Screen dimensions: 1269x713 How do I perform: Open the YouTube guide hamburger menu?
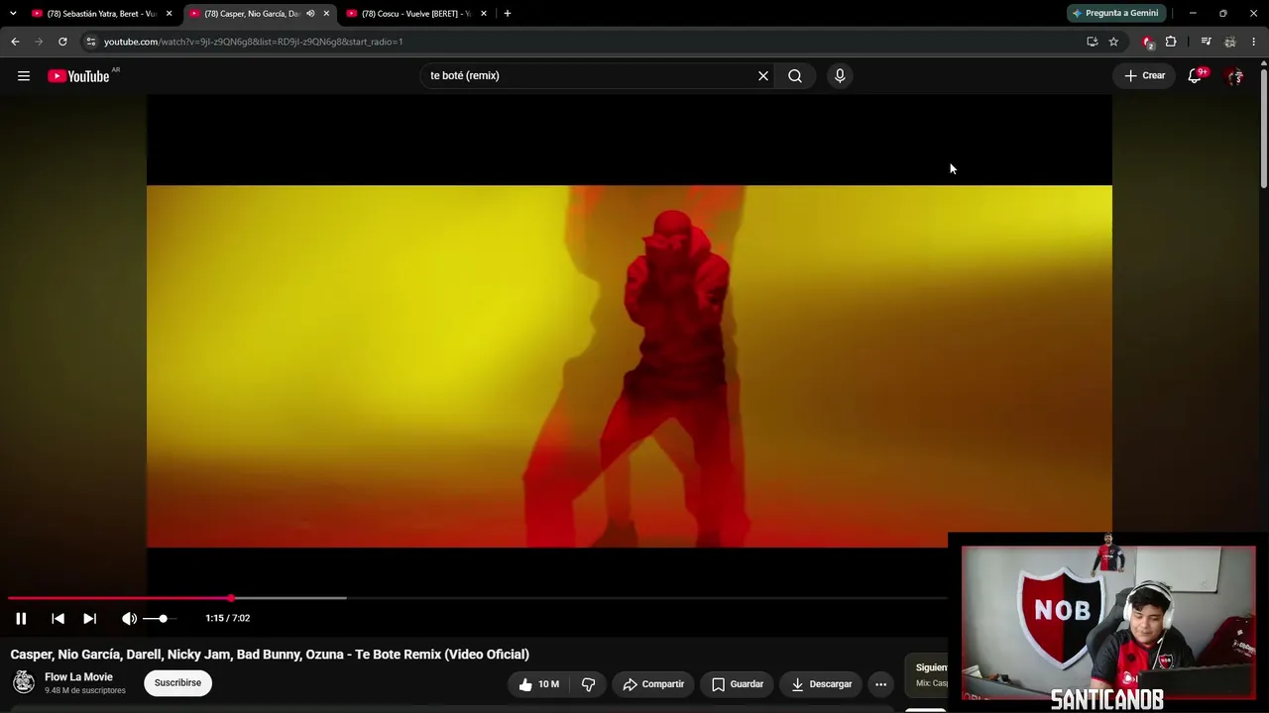pos(24,75)
